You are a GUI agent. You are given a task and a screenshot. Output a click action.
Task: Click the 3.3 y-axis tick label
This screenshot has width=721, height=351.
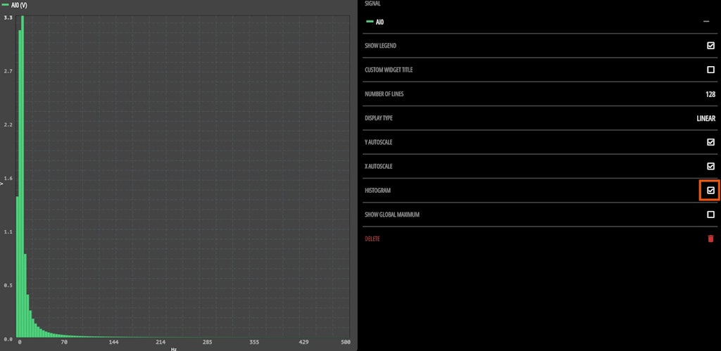pyautogui.click(x=8, y=18)
